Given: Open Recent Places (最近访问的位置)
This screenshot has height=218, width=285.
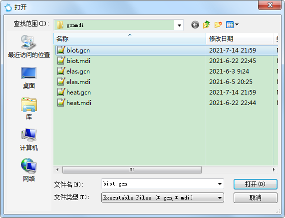Looking at the screenshot, I should point(29,46).
